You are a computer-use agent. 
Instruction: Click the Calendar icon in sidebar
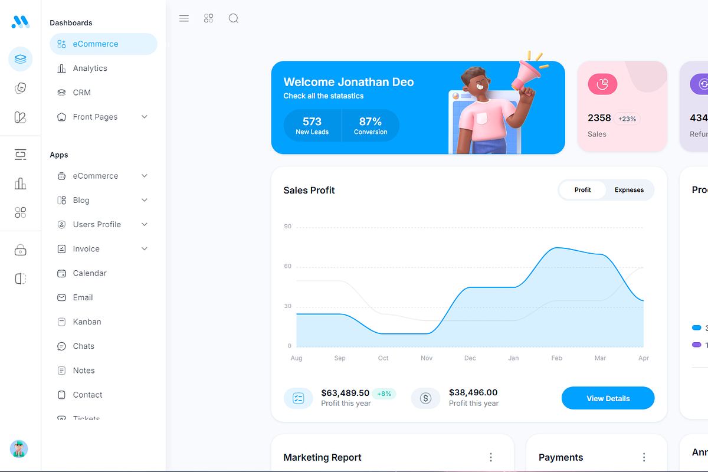pos(61,273)
